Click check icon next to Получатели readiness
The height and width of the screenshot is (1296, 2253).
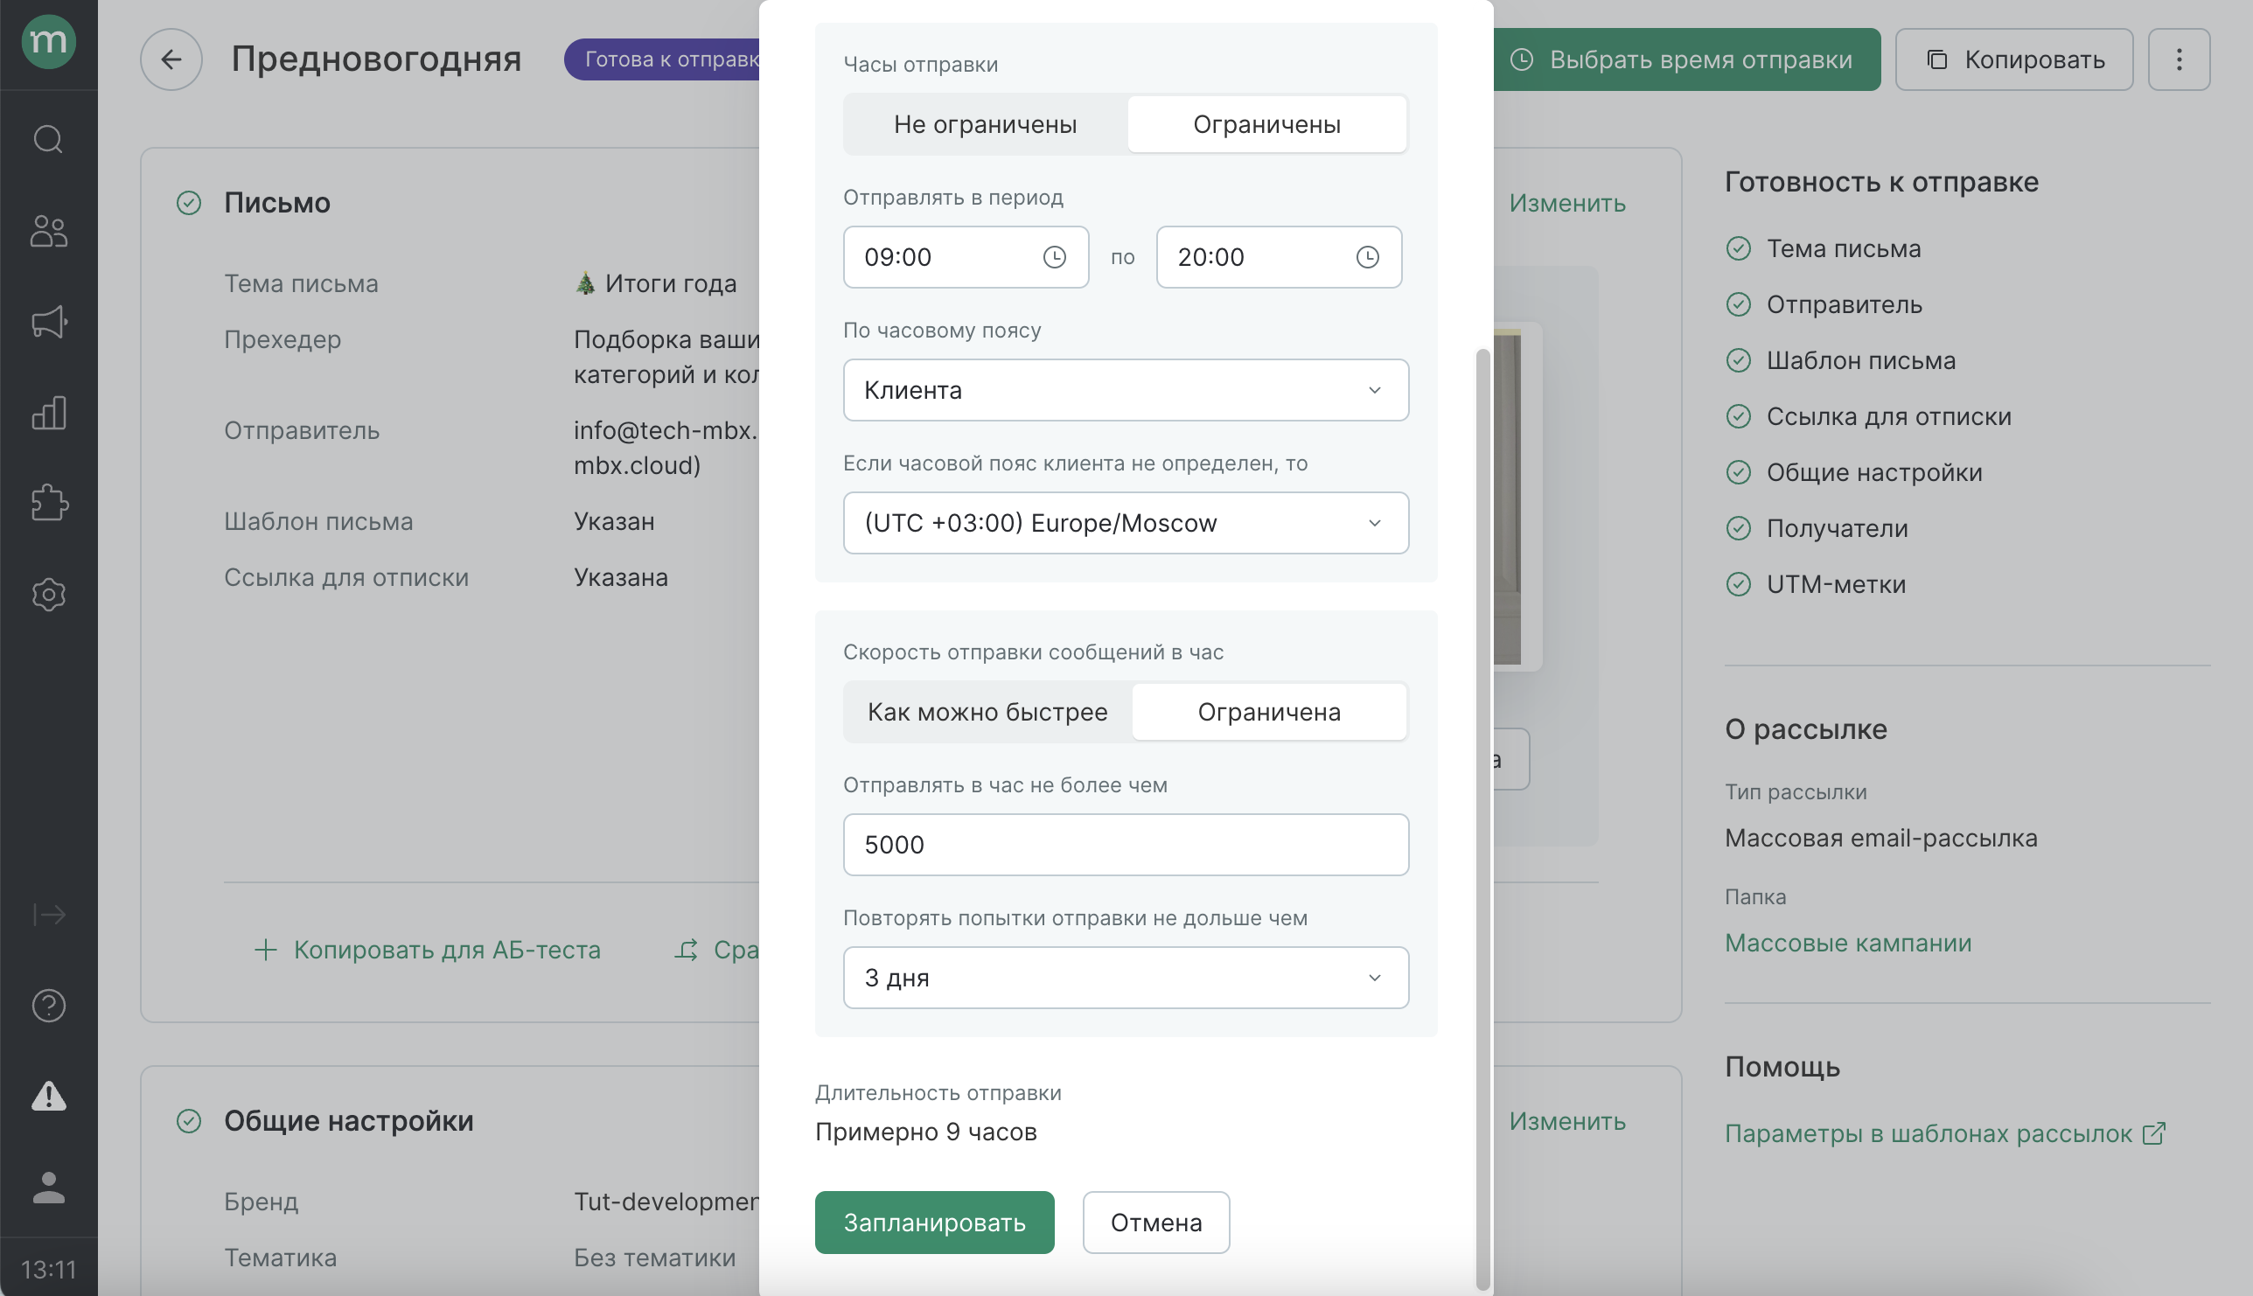coord(1738,528)
